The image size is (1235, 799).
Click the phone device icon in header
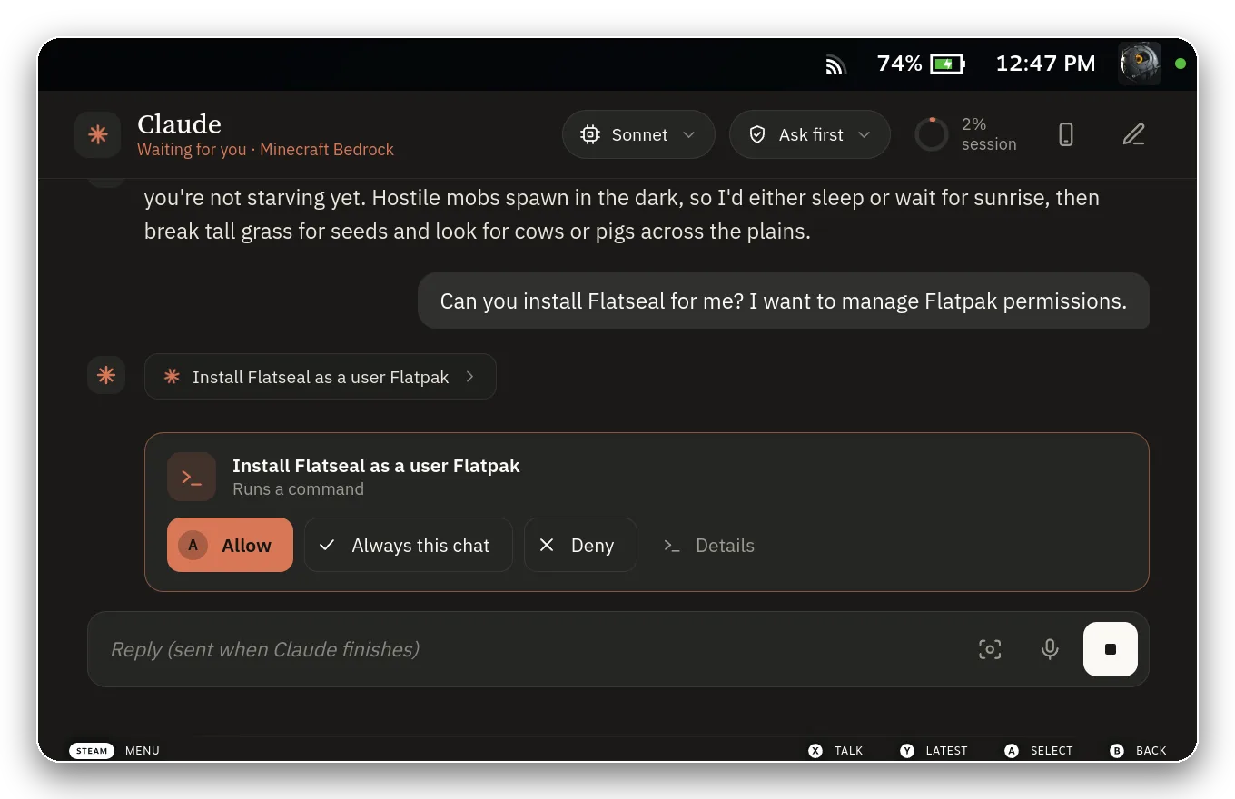tap(1066, 134)
